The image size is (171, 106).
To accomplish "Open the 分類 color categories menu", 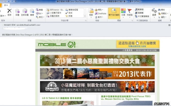I will (x=123, y=13).
